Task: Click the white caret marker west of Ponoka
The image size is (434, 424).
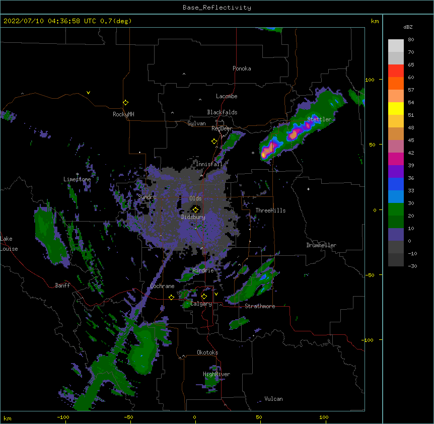Action: [184, 74]
